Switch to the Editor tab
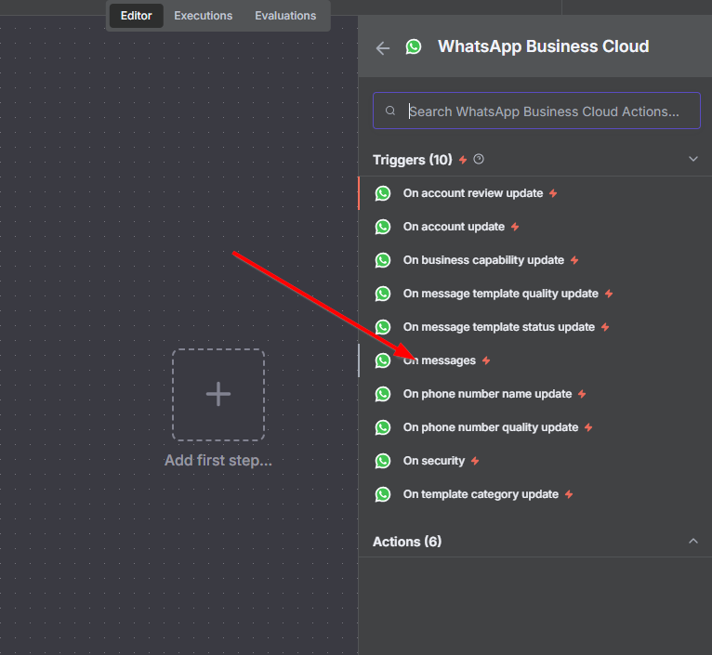712x655 pixels. coord(137,16)
